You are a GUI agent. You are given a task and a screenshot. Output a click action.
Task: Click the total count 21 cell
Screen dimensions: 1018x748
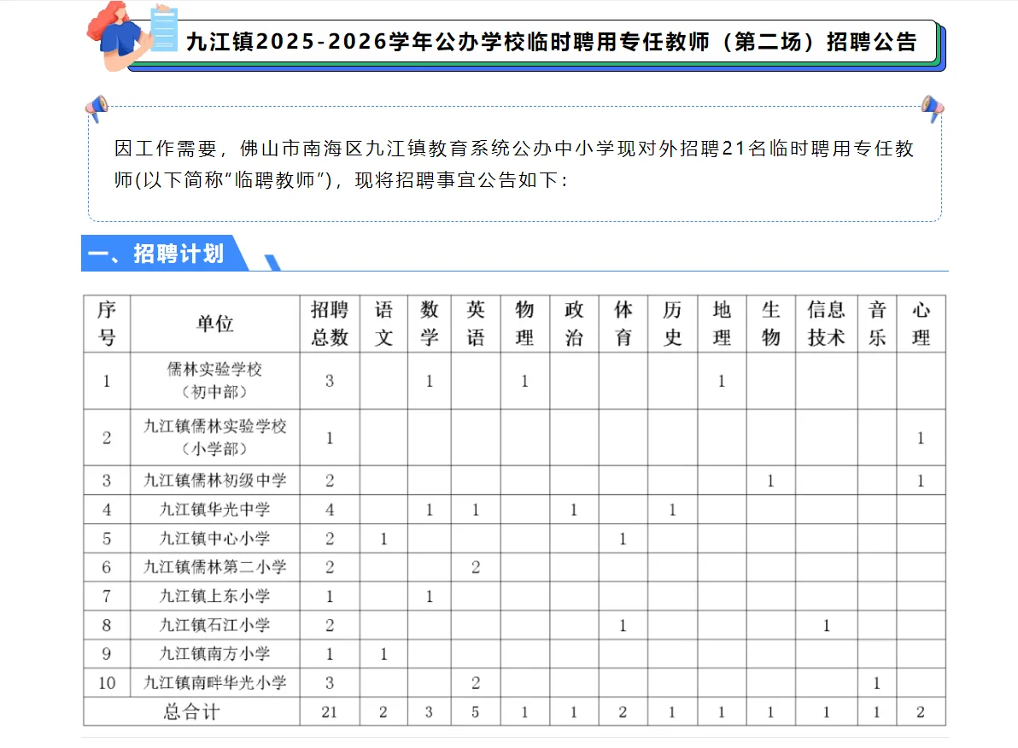330,711
